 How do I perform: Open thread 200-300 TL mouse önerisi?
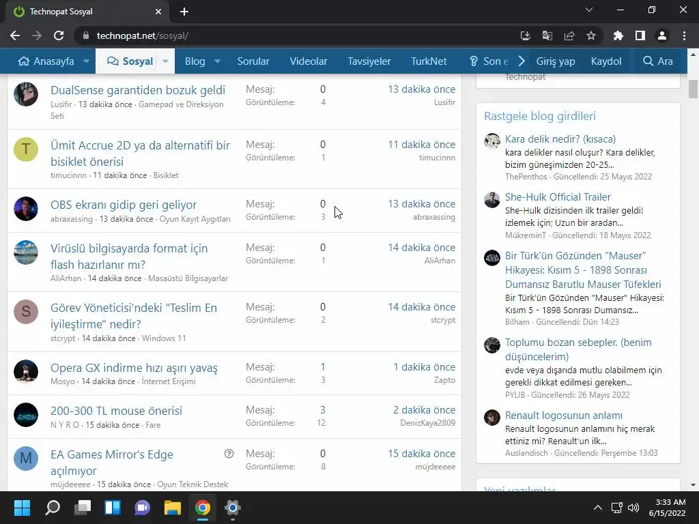pos(116,411)
